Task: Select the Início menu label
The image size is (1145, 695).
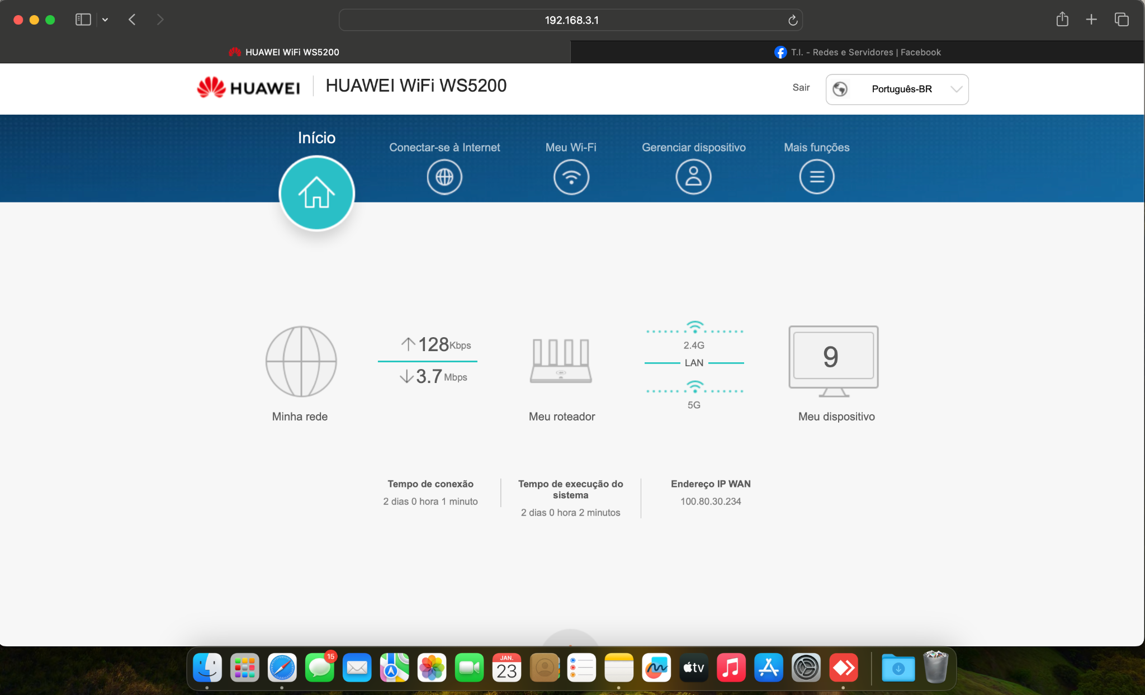Action: 316,138
